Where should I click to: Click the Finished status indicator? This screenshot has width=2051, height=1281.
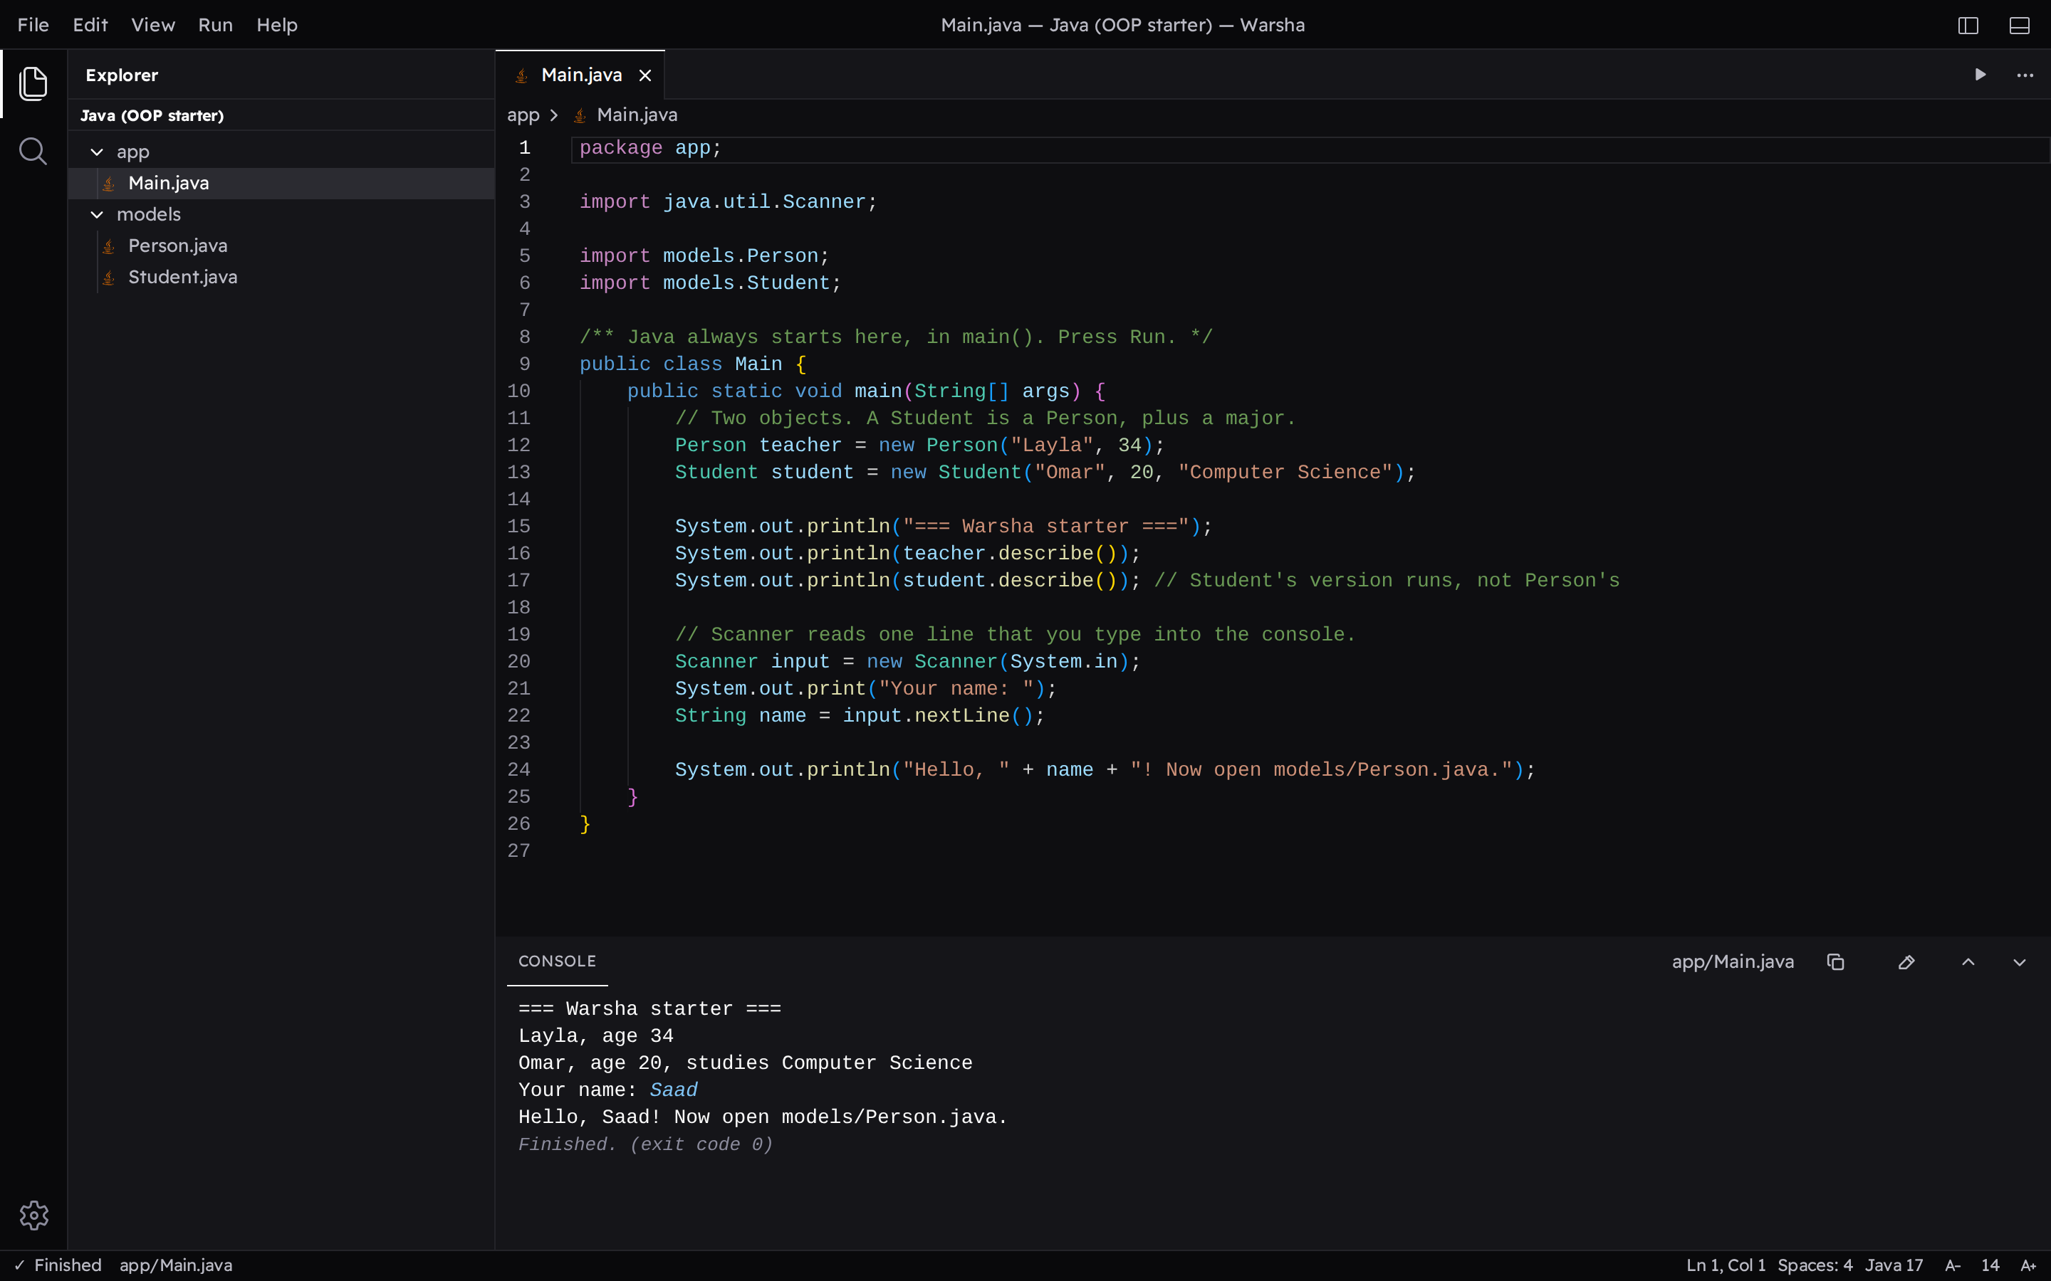point(58,1265)
